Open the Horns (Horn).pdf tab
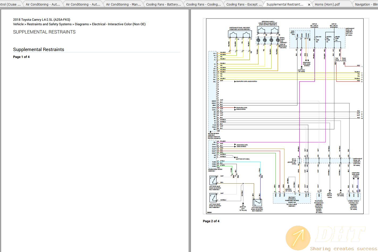 click(327, 4)
